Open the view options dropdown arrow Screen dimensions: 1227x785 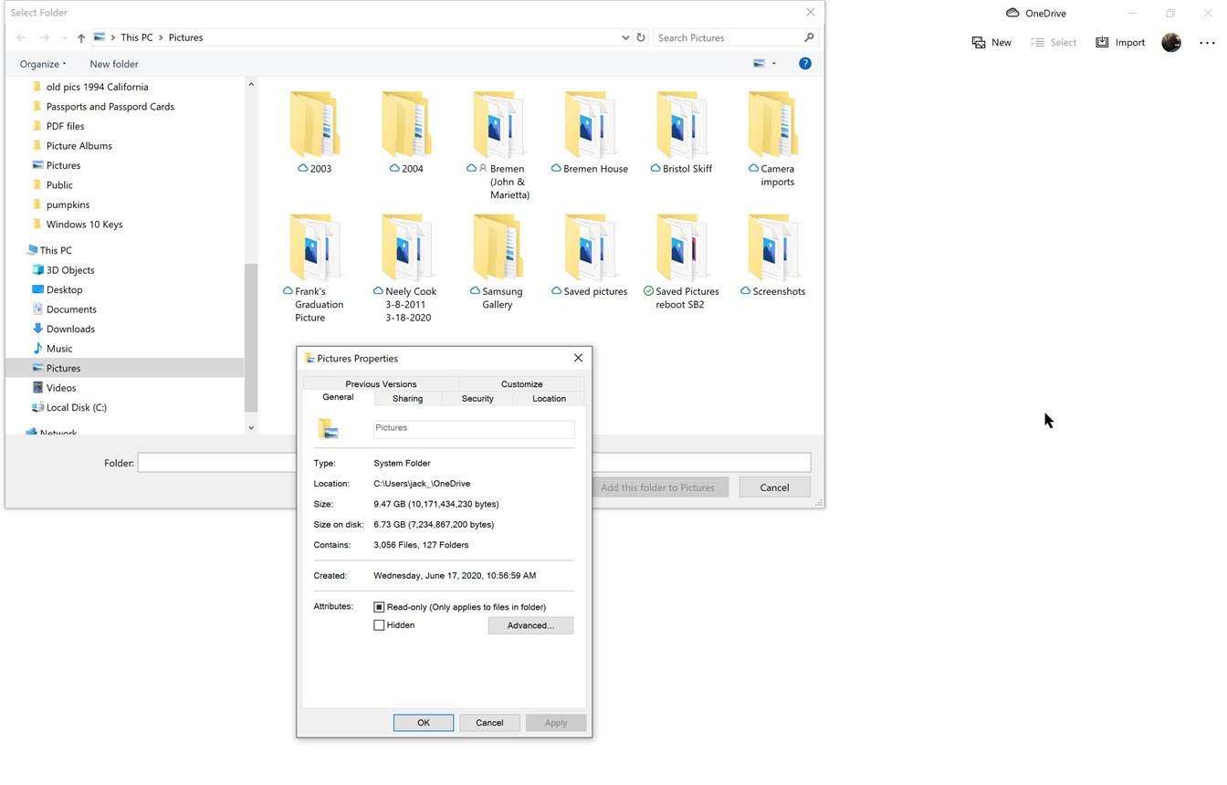point(774,64)
